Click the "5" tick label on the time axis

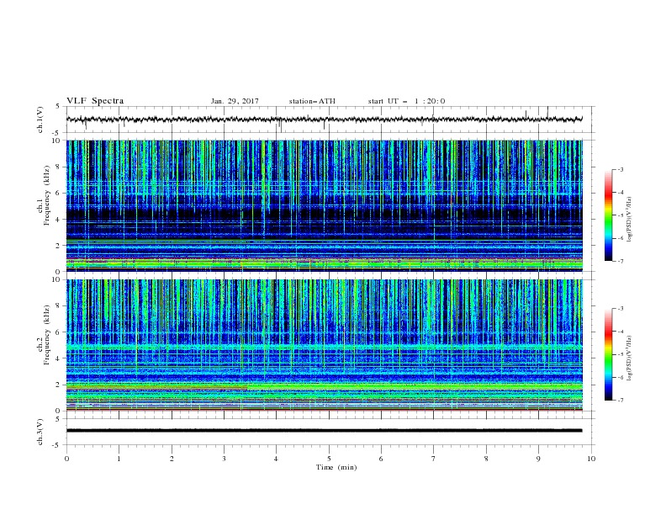tap(329, 459)
